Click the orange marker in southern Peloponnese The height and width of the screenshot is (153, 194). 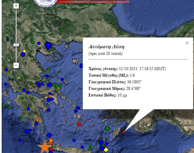(38, 120)
